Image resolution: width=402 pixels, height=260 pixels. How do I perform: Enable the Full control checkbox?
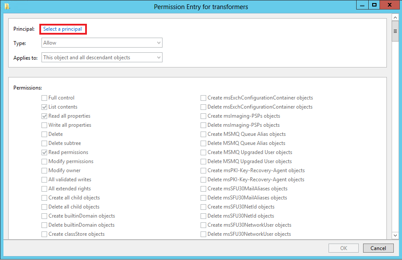[x=45, y=98]
